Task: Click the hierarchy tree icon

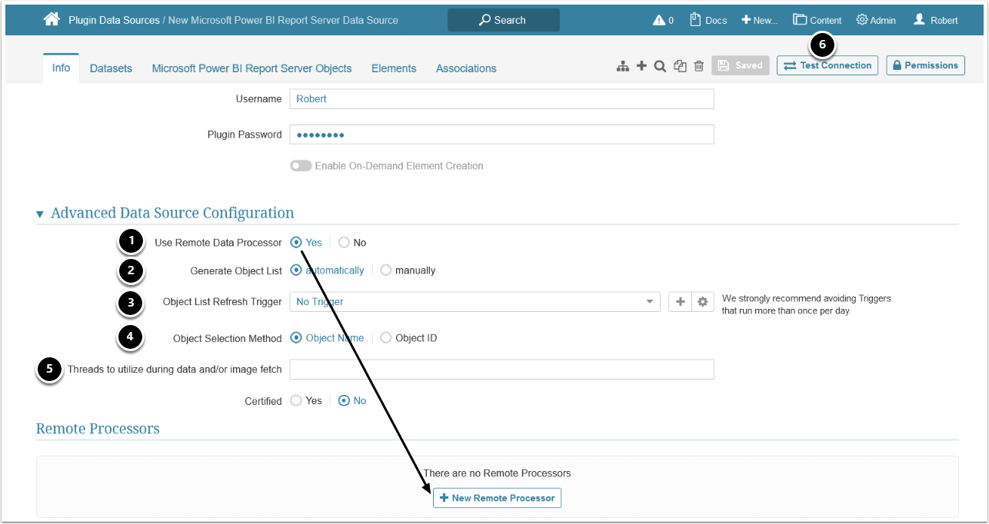Action: point(623,66)
